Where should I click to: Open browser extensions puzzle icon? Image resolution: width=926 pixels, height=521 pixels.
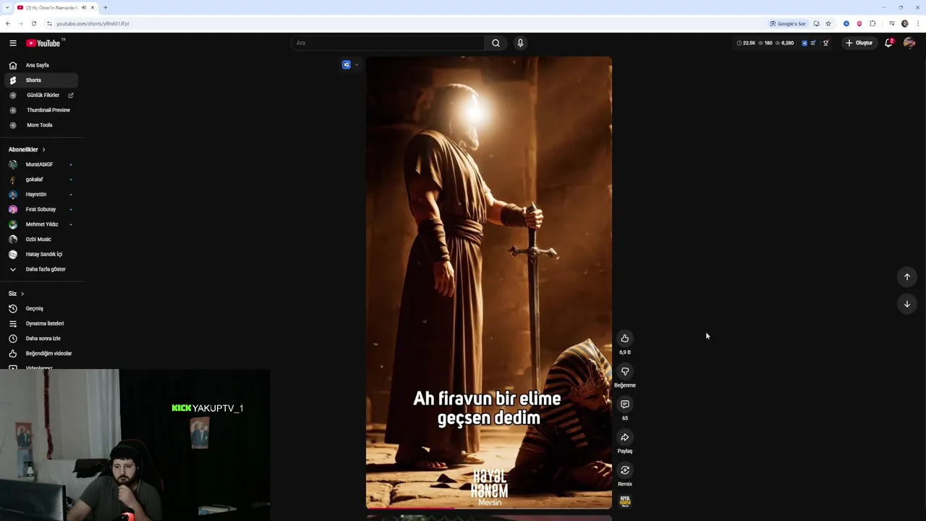click(872, 23)
